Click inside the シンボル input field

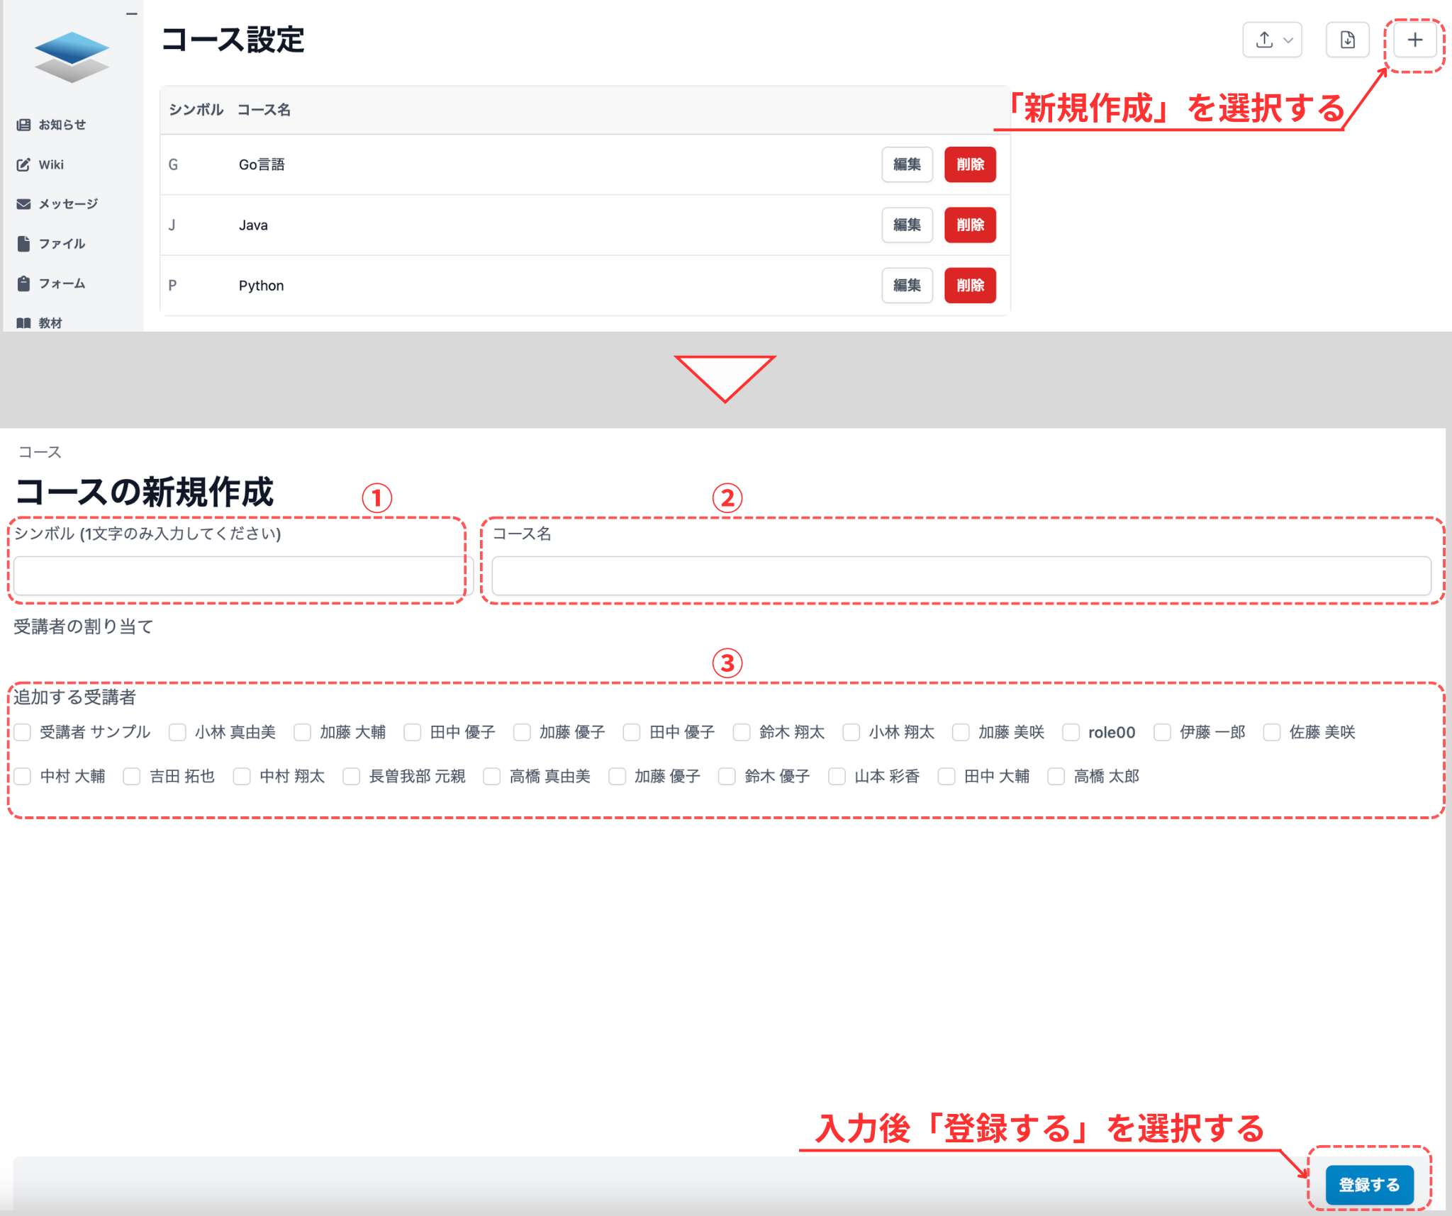pos(238,575)
